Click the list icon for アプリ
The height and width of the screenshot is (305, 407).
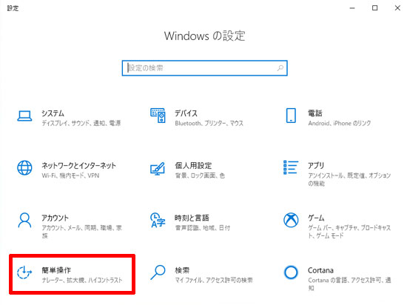click(x=291, y=167)
